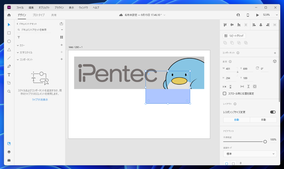This screenshot has width=284, height=169.
Task: Open the Plugins panel icon
Action: pos(9,160)
